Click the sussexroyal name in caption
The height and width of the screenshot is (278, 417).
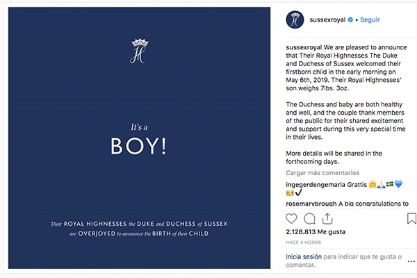304,47
